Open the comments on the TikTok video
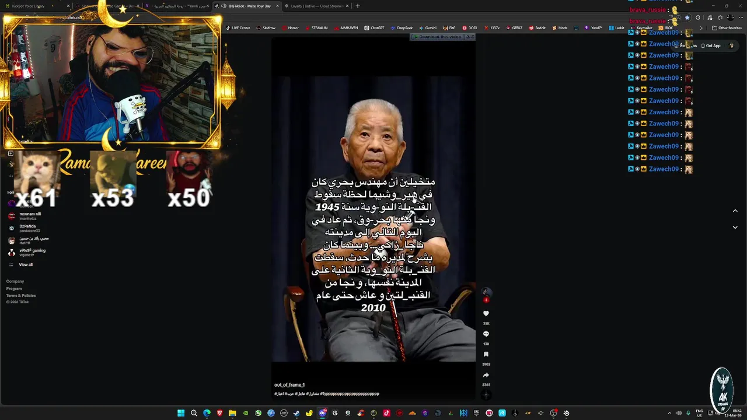 pos(486,334)
